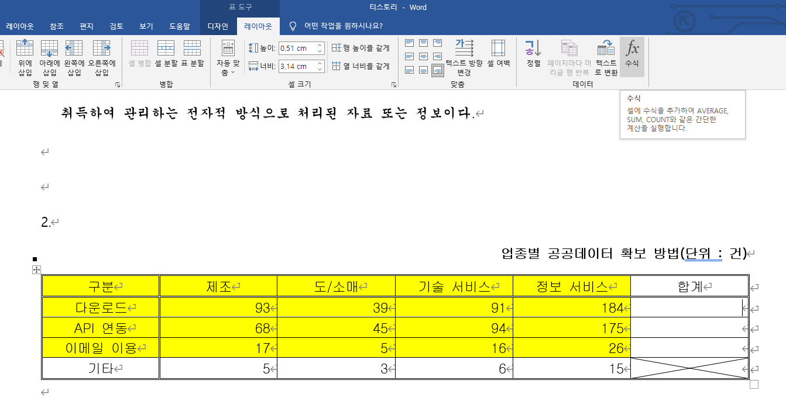Click the table move handle
This screenshot has width=786, height=408.
click(36, 269)
